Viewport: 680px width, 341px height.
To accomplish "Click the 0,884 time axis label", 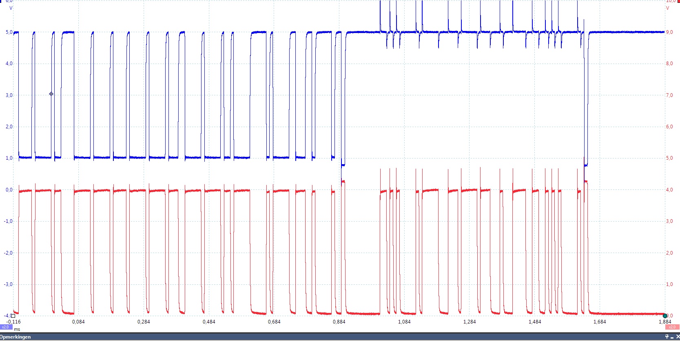I will 339,322.
